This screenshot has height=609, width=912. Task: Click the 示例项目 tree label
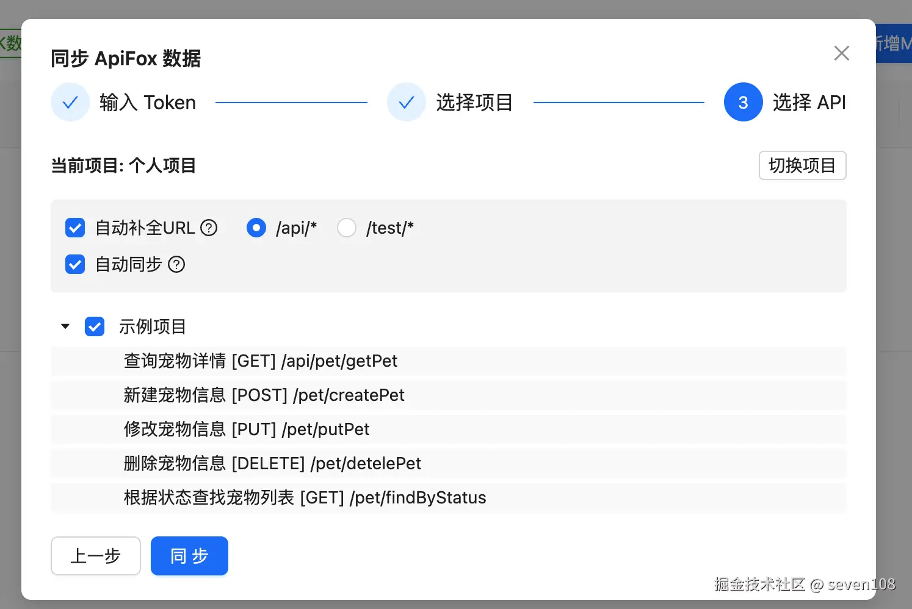153,326
